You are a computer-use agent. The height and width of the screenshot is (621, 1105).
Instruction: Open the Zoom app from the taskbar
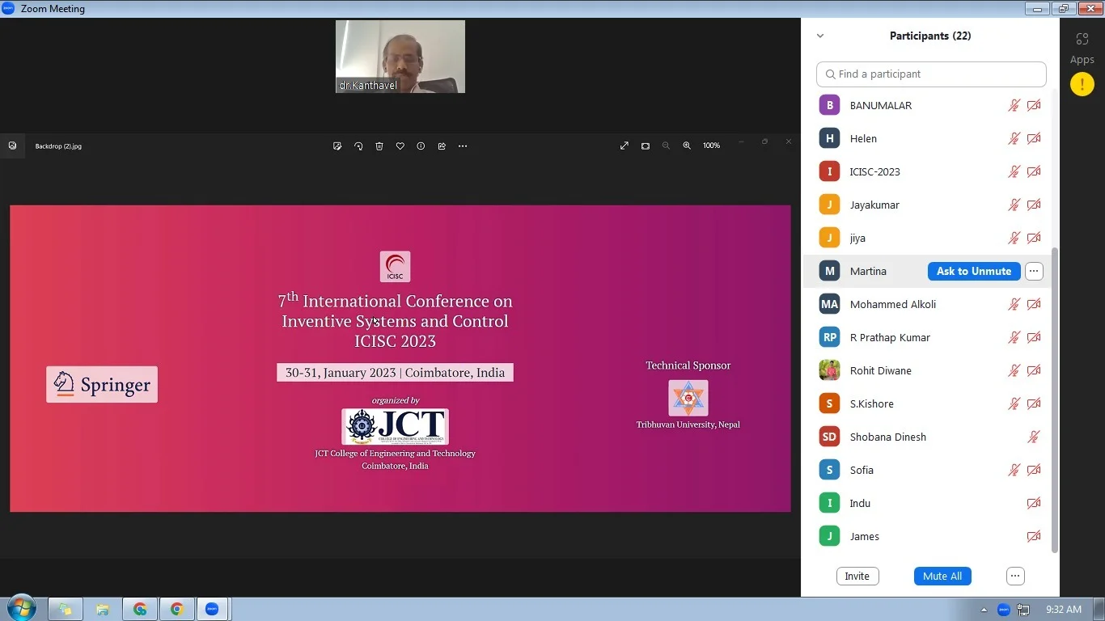pyautogui.click(x=212, y=609)
